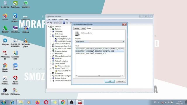Select hardware ID ending REV_0004

pos(100,51)
